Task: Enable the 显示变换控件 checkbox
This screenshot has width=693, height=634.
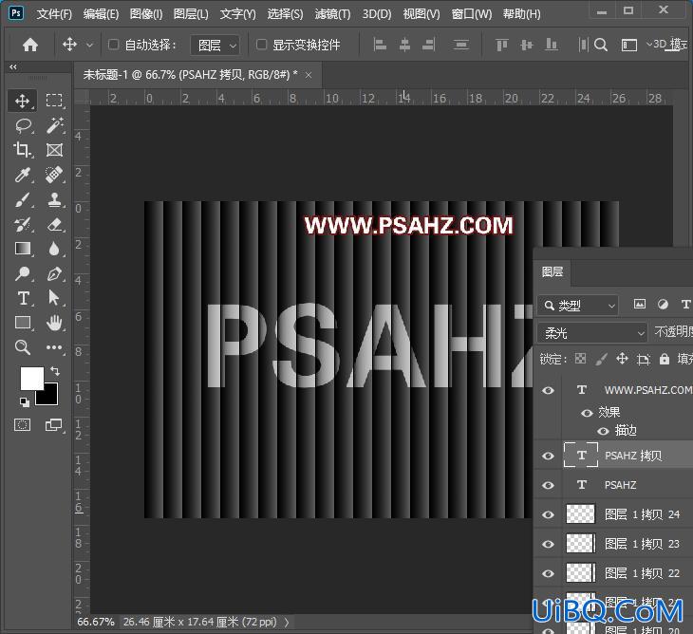Action: (261, 45)
